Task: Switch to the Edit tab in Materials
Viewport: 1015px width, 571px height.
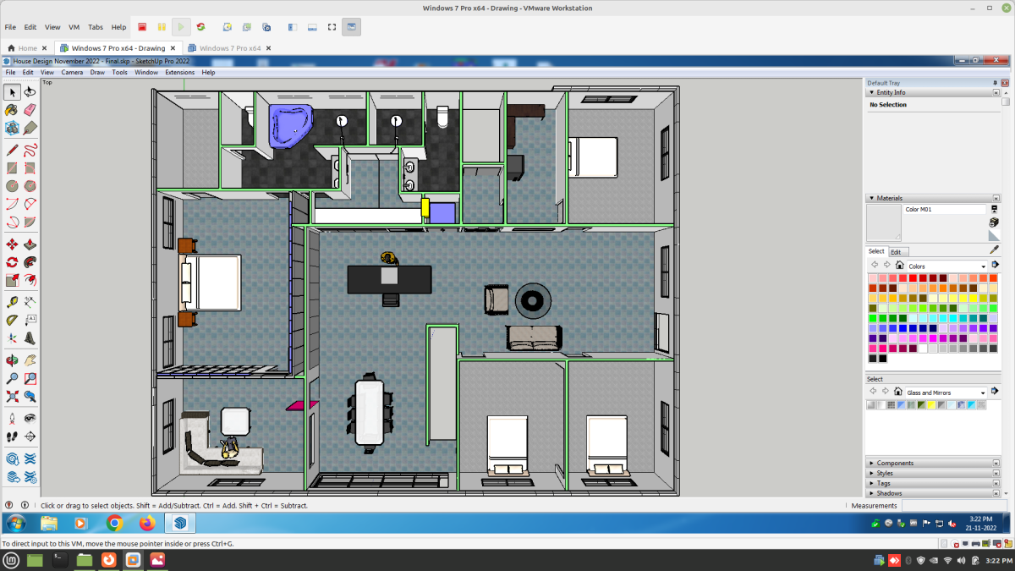Action: tap(897, 251)
